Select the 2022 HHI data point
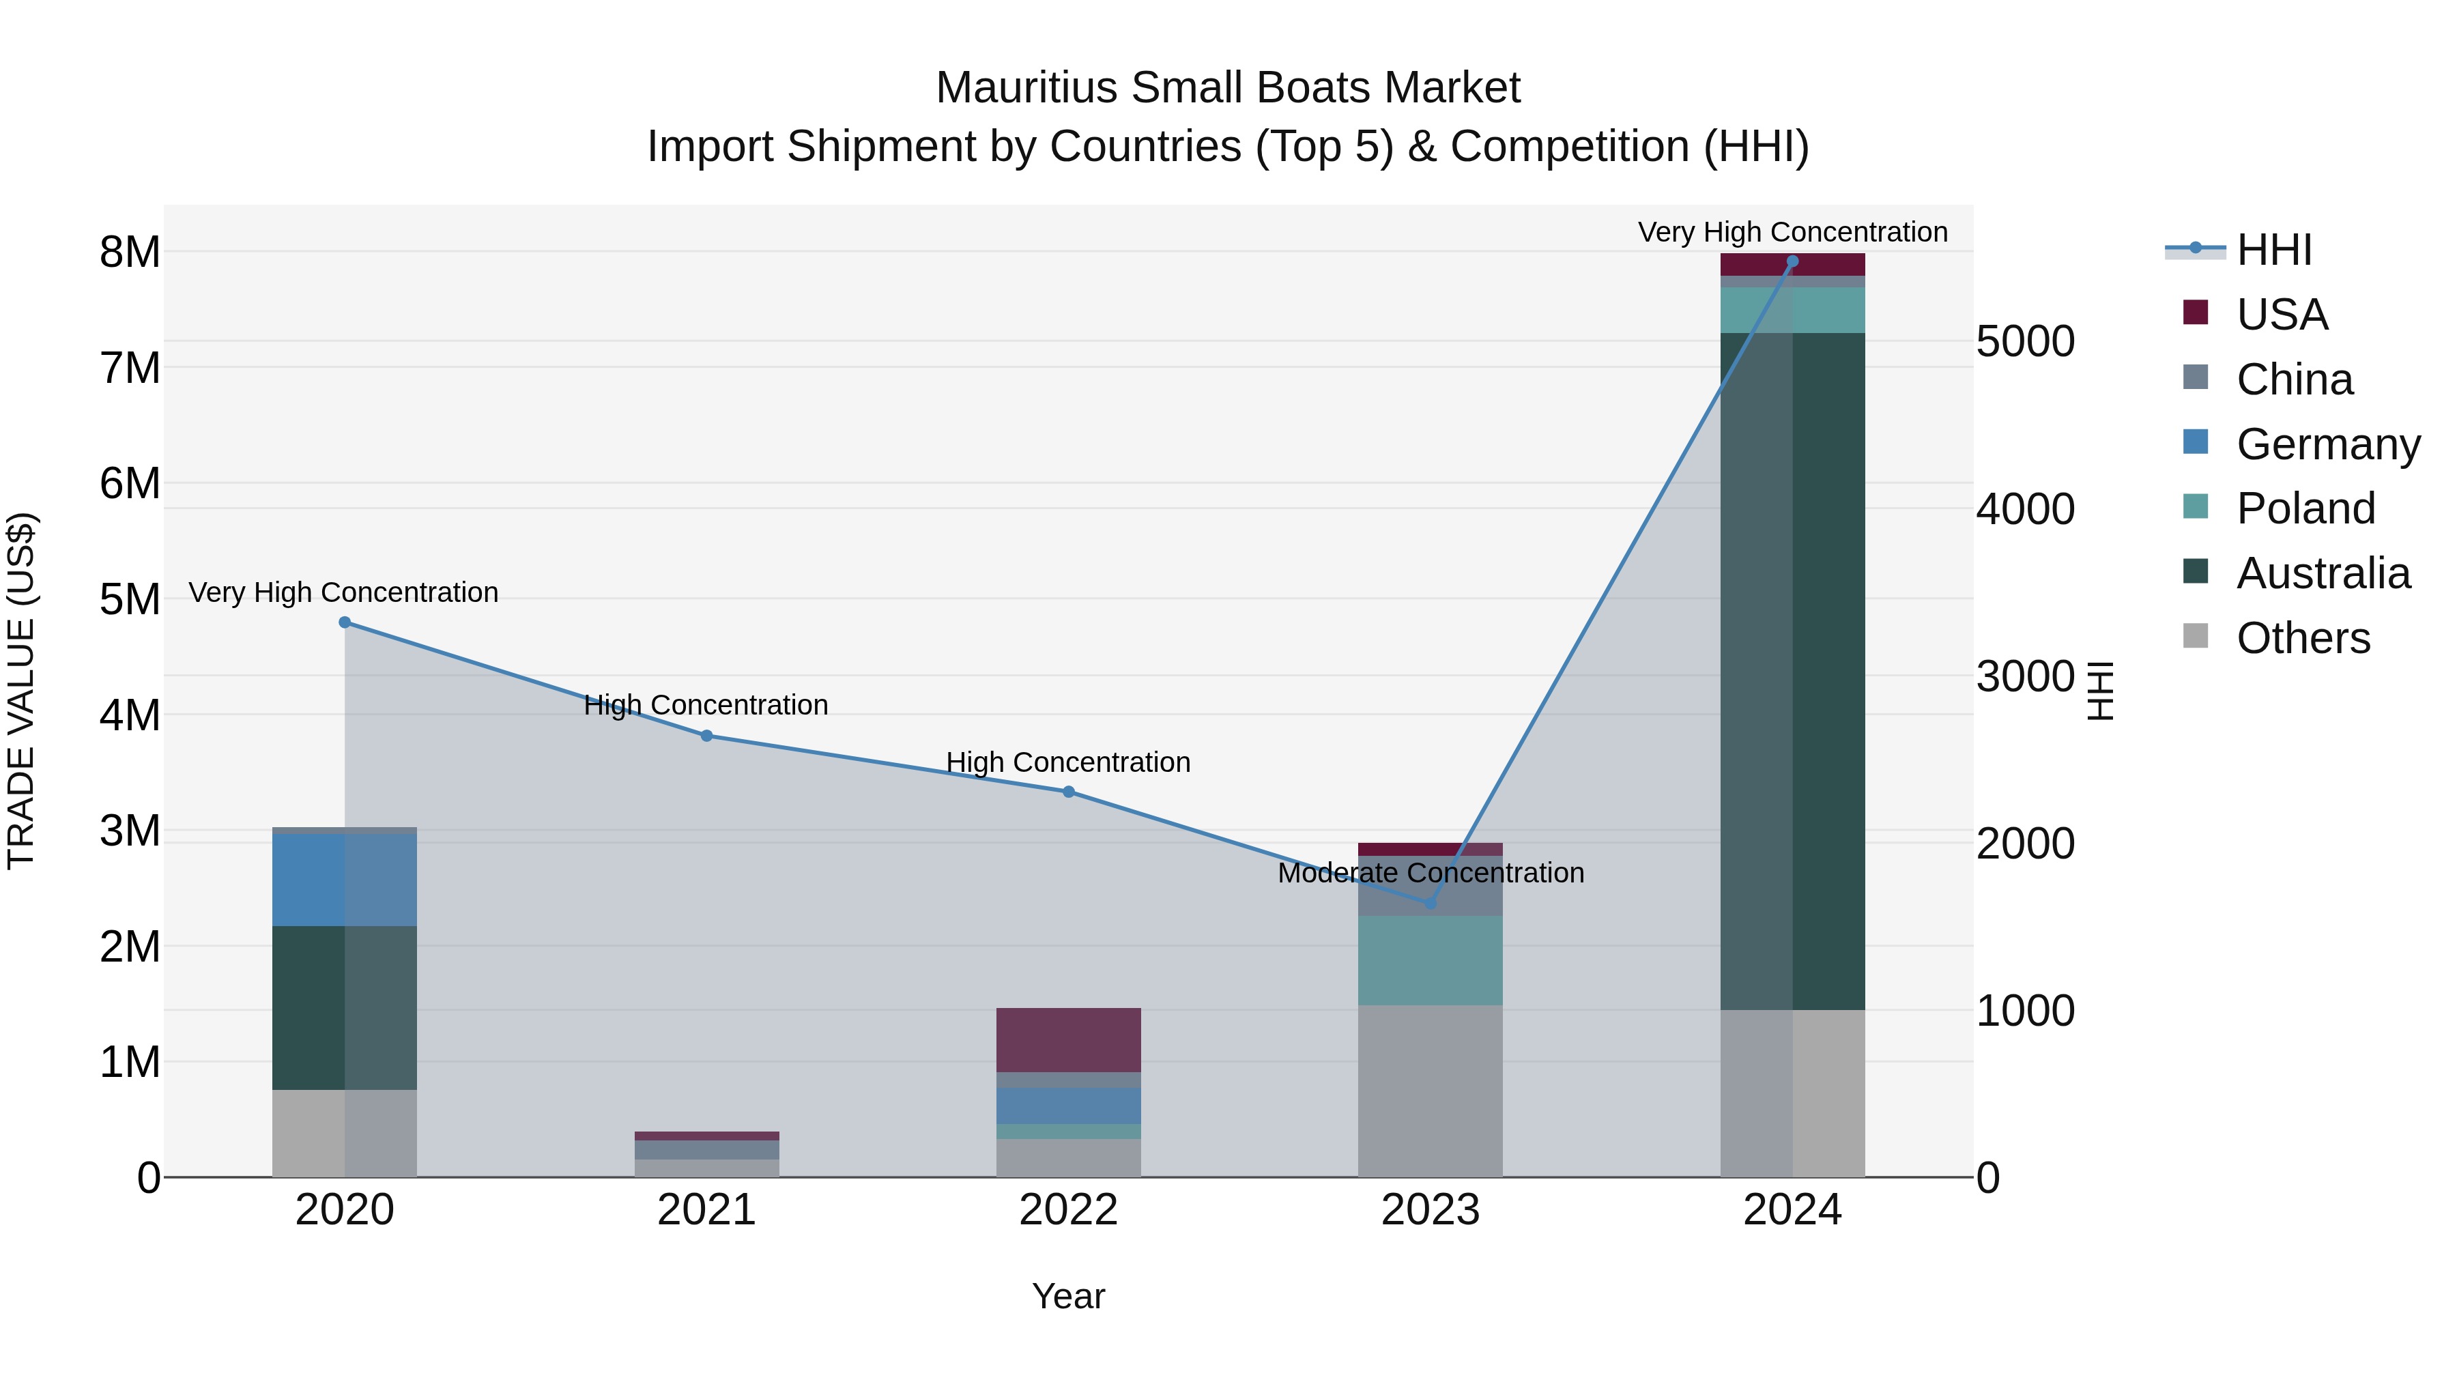The image size is (2457, 1382). coord(1068,792)
